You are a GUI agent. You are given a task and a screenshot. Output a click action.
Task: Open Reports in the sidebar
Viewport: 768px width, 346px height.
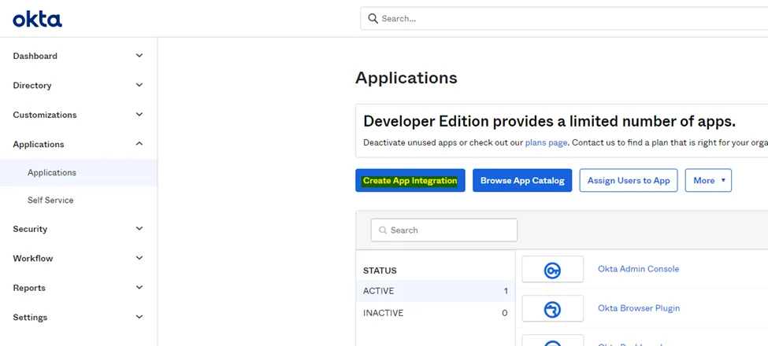click(29, 288)
